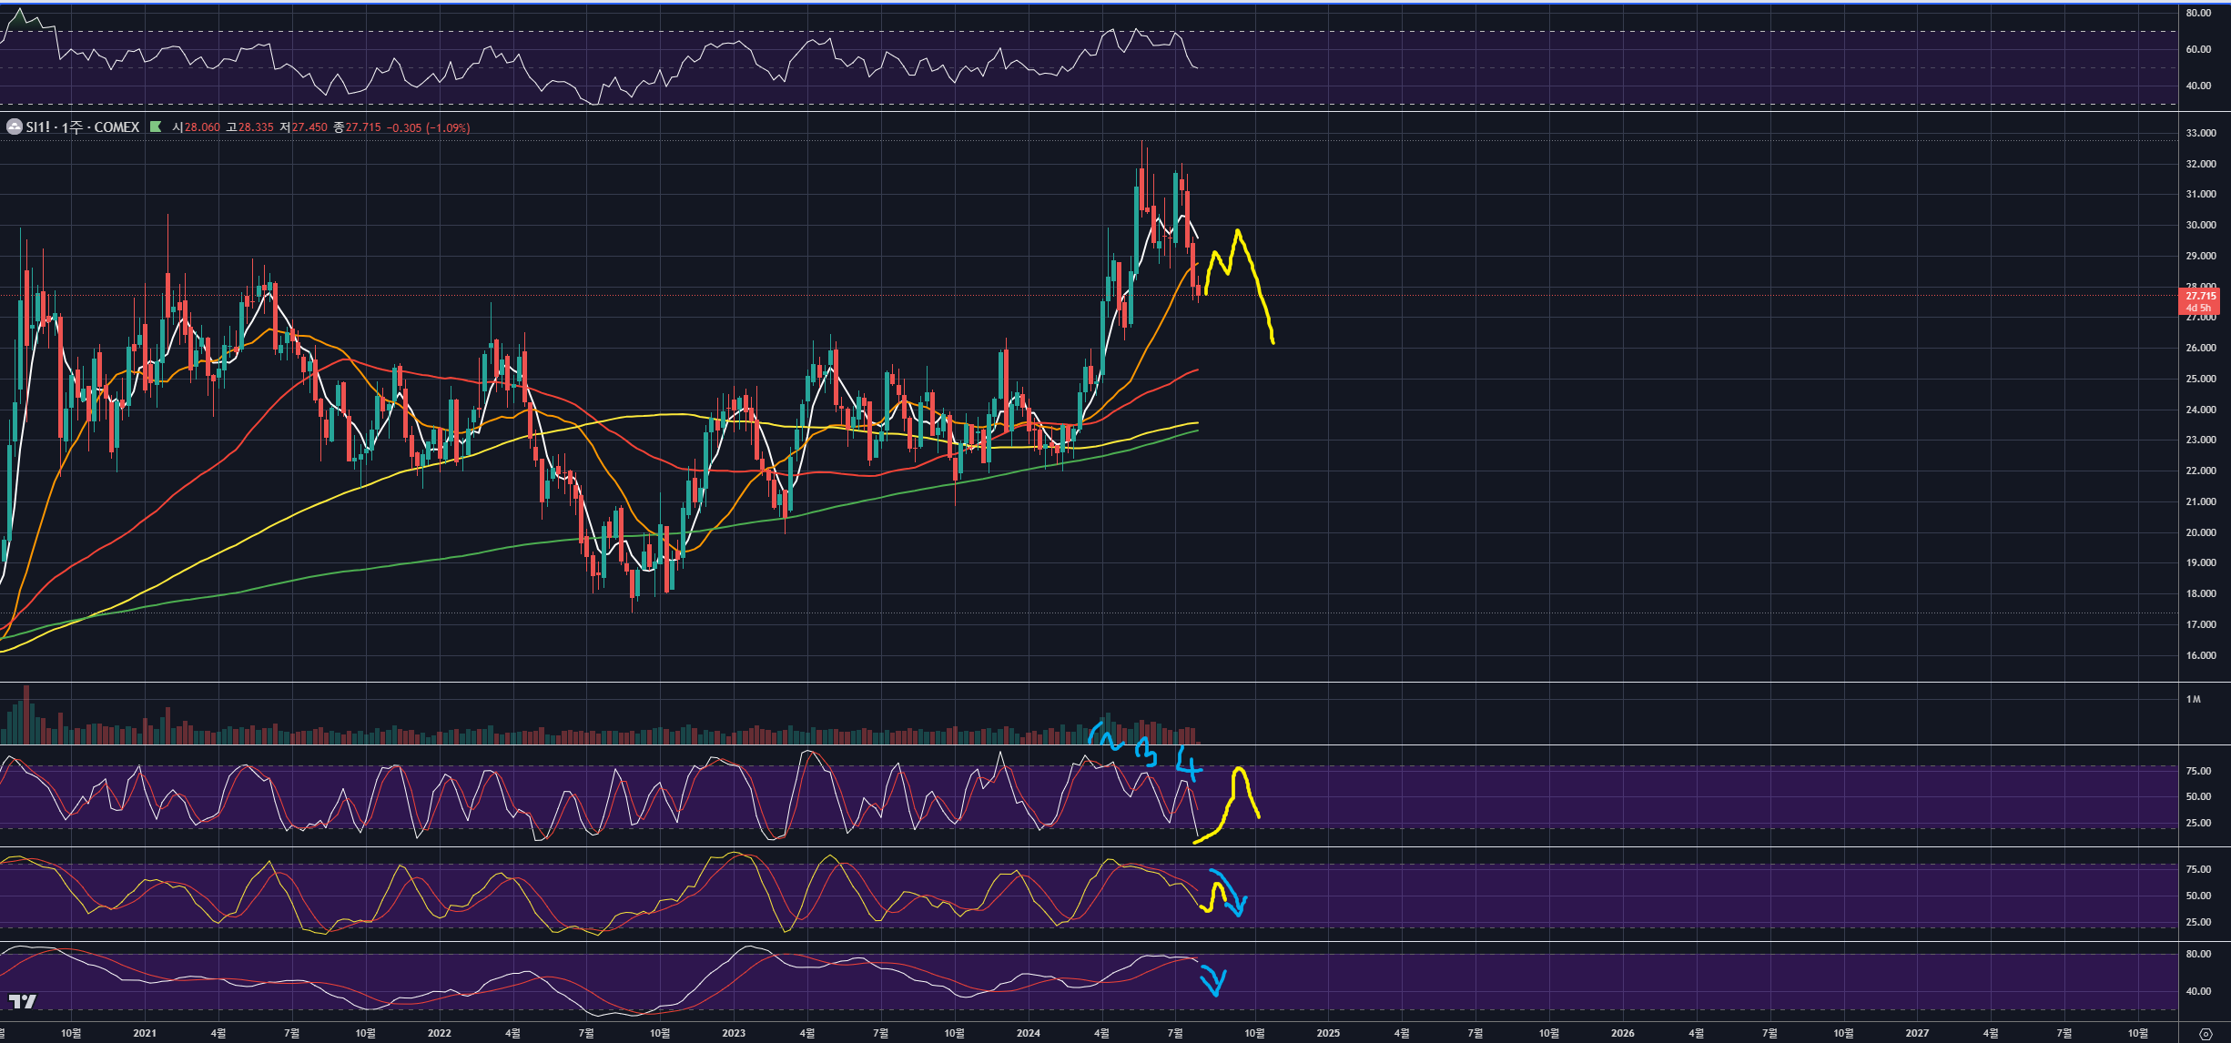2231x1043 pixels.
Task: Click the 2022 label on time axis
Action: click(x=439, y=1033)
